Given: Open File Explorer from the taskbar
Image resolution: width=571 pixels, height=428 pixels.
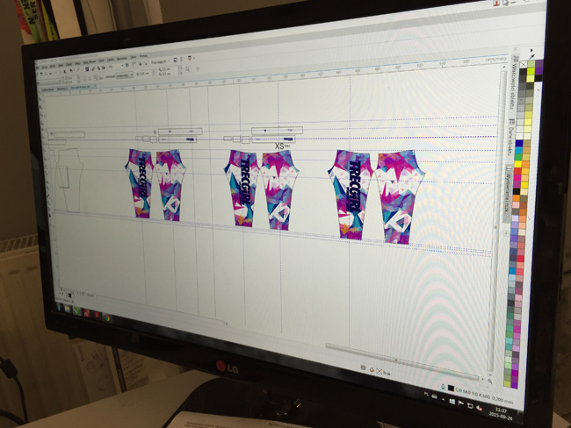Looking at the screenshot, I should pos(68,309).
